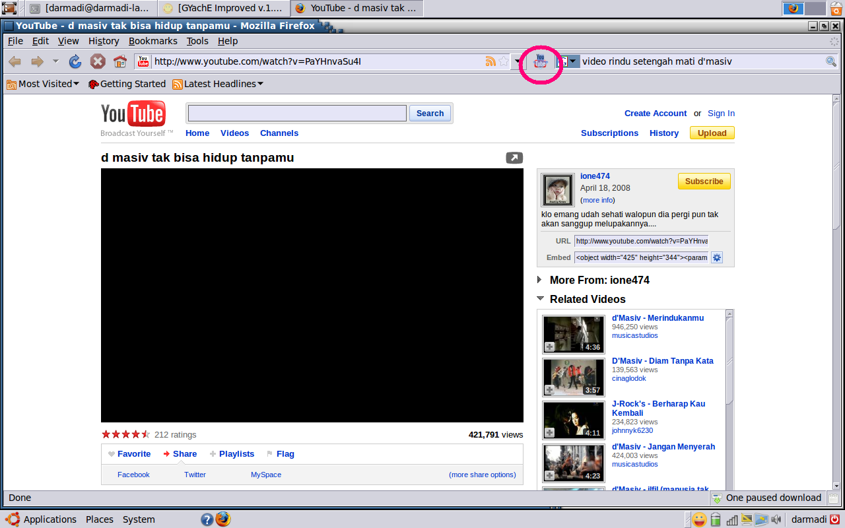Image resolution: width=845 pixels, height=528 pixels.
Task: Add J-Rock's Berharap Kau Kembali to queue
Action: click(549, 432)
